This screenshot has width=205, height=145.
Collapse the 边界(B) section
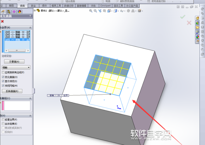tap(30, 28)
